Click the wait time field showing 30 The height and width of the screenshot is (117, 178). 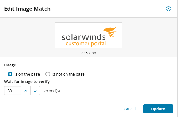[13, 91]
